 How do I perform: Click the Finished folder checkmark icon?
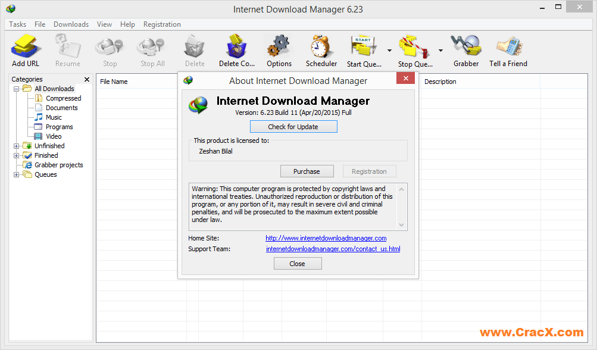(x=27, y=155)
